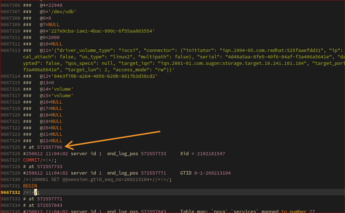The height and width of the screenshot is (213, 345).
Task: Click the BEGIN keyword
Action: (x=29, y=186)
